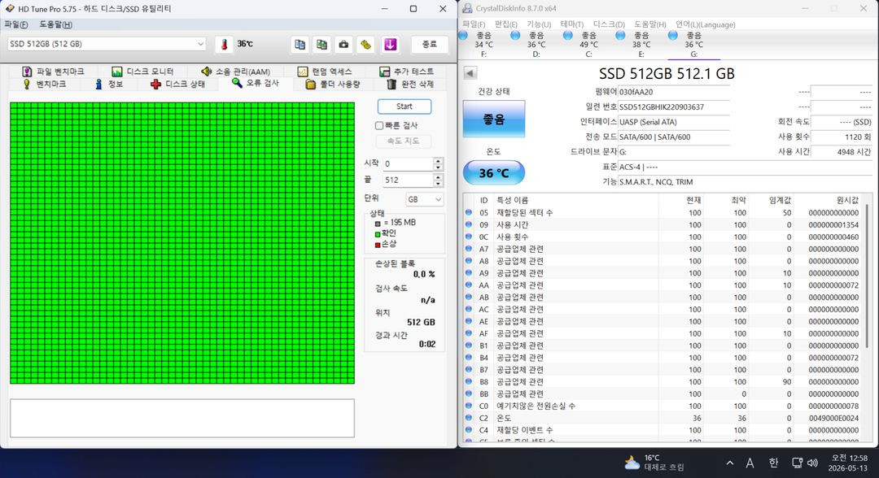Open the 디스크 모니터 tab
The height and width of the screenshot is (478, 879).
point(142,71)
